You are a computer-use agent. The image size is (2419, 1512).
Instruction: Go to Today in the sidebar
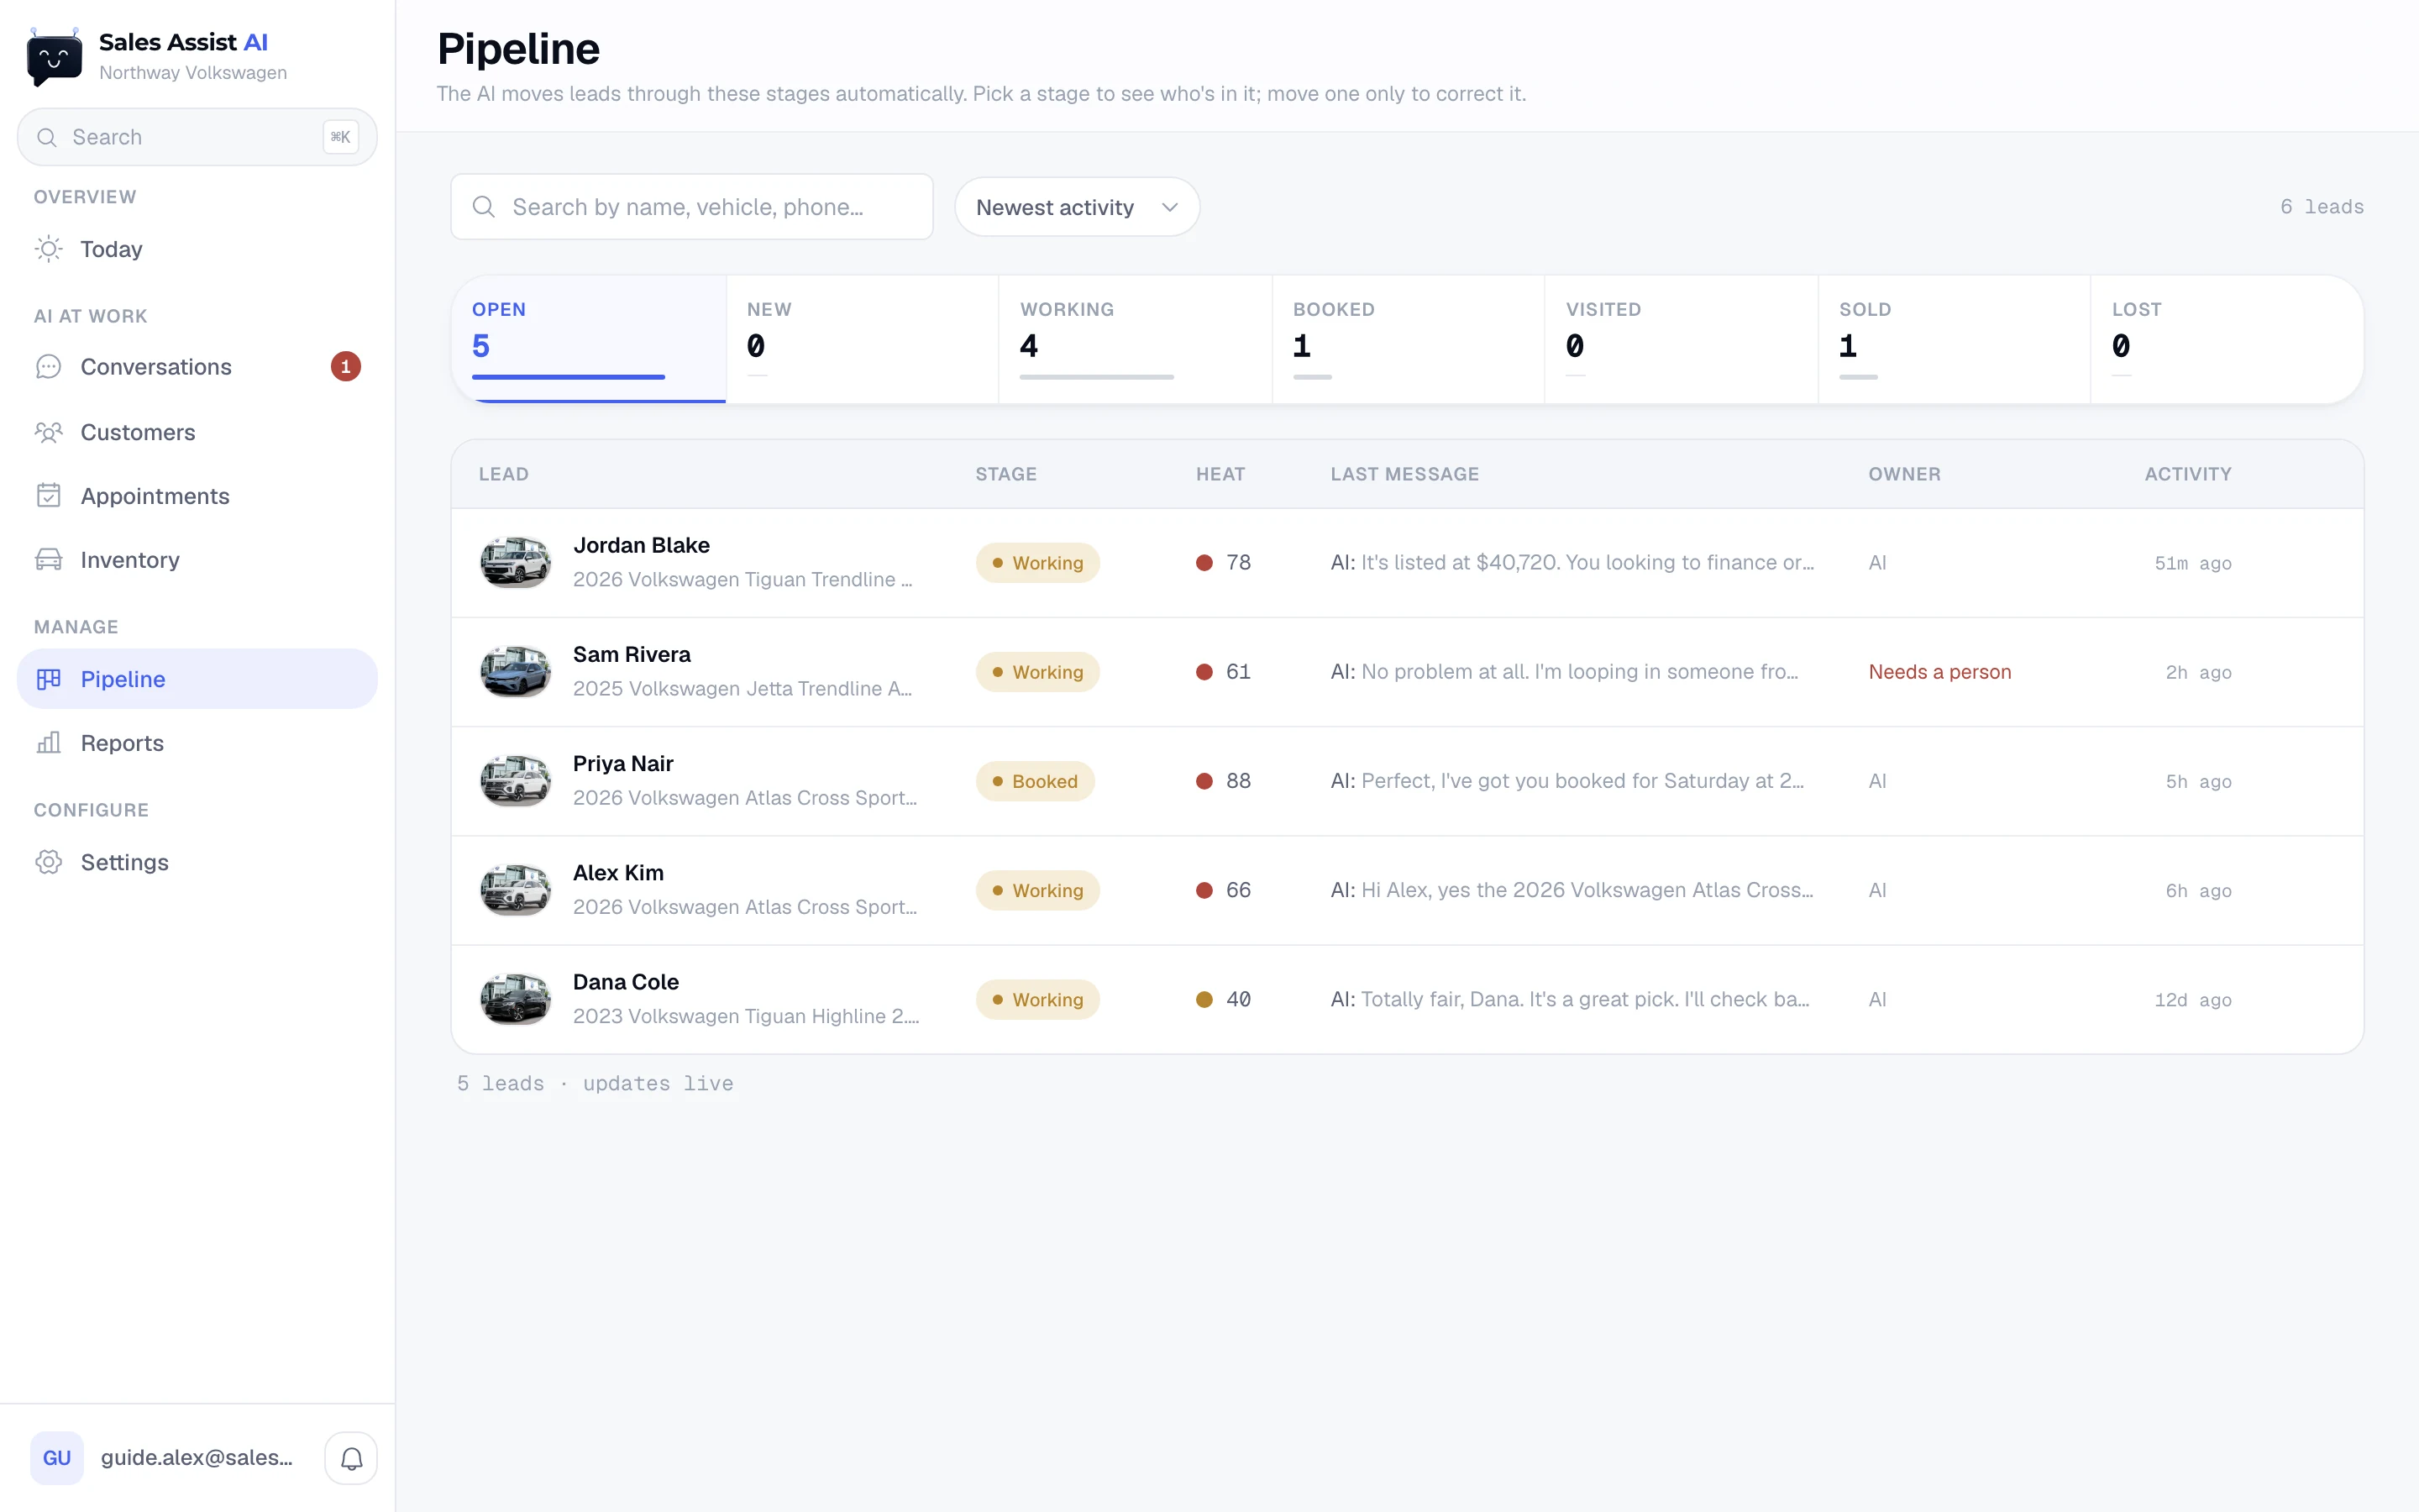[197, 249]
